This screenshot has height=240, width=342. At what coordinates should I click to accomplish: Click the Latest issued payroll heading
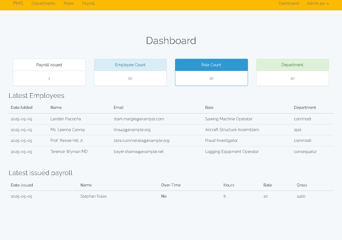(40, 173)
